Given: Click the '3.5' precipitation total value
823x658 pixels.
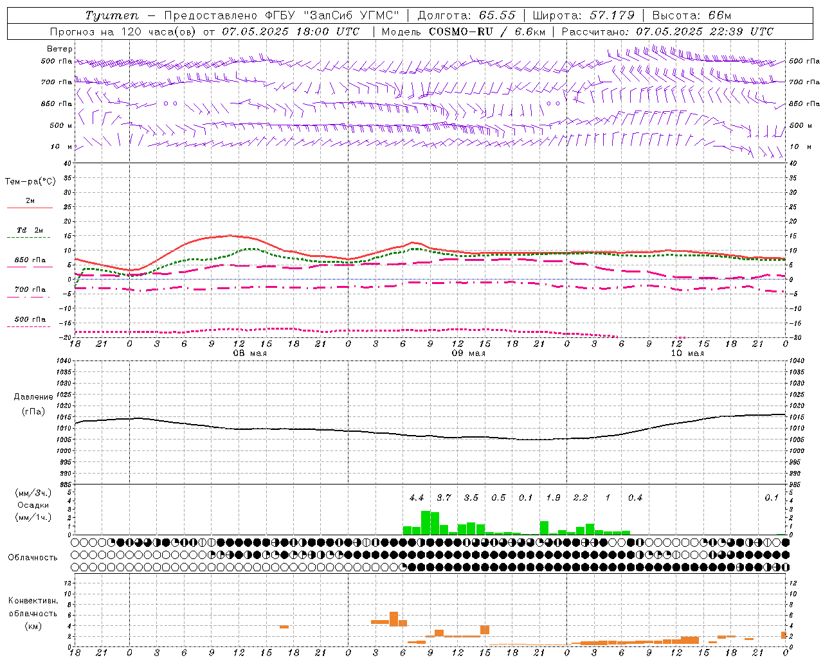Looking at the screenshot, I should point(471,498).
